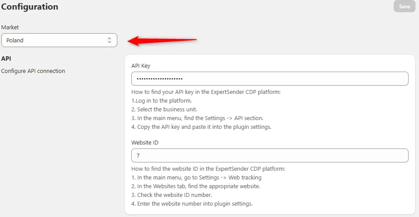Screen dimensions: 419x217
Task: Click into the Website ID field containing 7
Action: (x=269, y=155)
